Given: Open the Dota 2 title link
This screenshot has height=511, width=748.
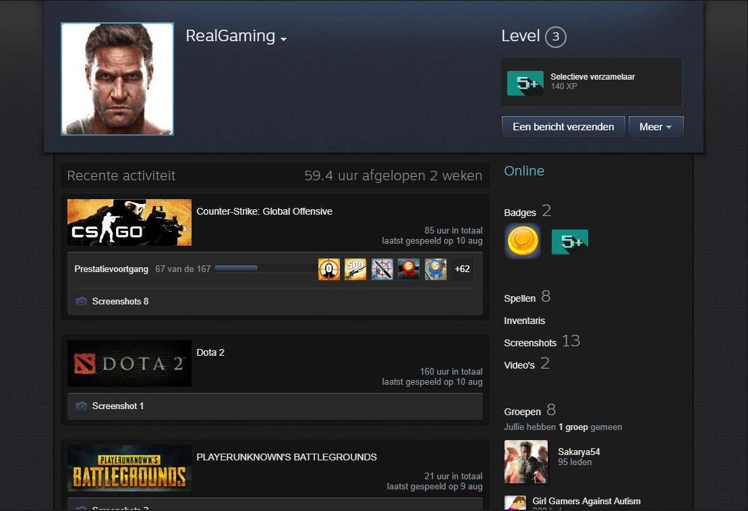Looking at the screenshot, I should click(x=210, y=352).
